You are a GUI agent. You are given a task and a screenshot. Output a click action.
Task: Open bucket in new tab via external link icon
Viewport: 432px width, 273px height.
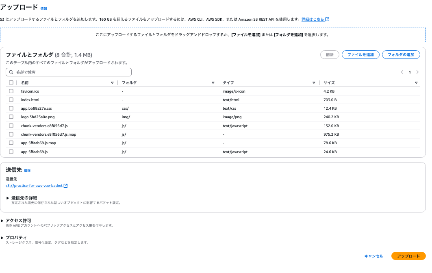(x=66, y=186)
